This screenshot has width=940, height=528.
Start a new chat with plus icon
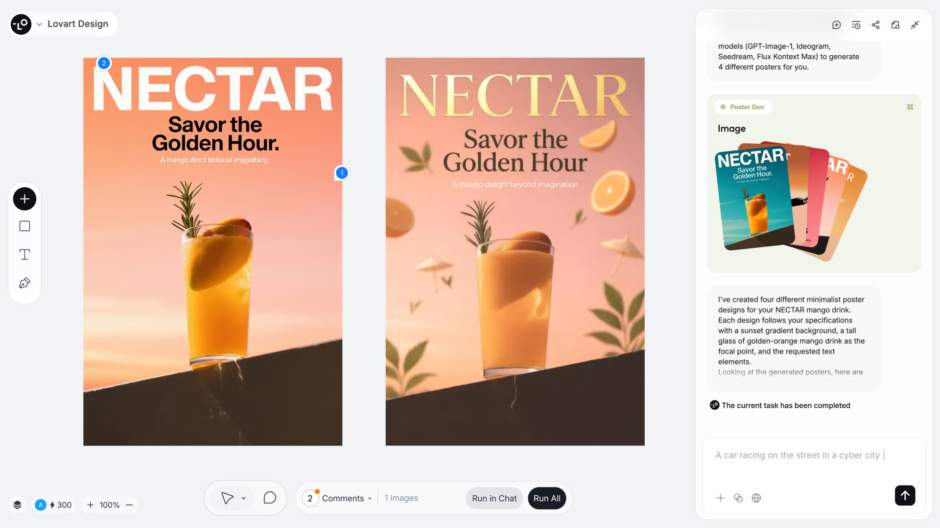click(x=836, y=25)
